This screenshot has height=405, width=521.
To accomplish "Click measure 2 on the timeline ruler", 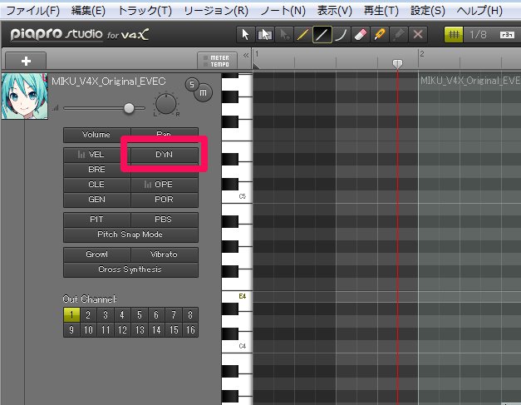I will [x=421, y=54].
